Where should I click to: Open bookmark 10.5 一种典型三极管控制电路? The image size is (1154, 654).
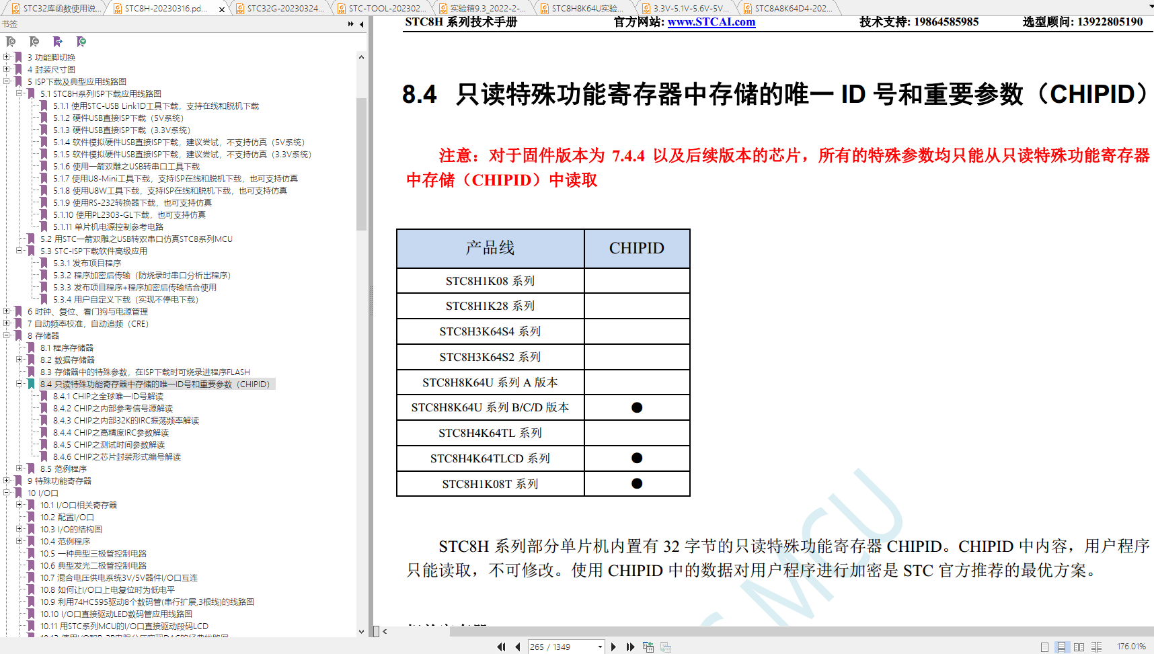pyautogui.click(x=93, y=554)
